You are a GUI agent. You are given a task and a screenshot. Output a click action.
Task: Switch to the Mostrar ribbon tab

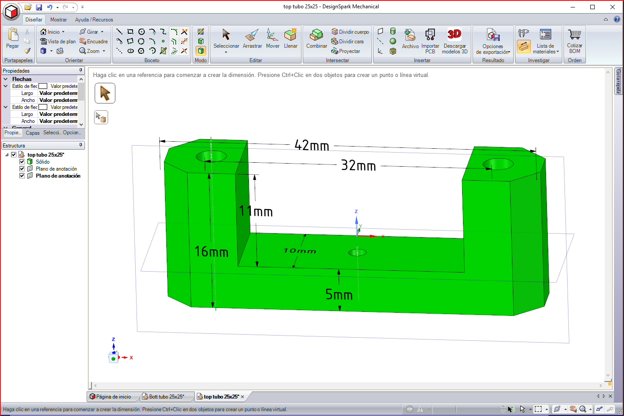coord(59,20)
